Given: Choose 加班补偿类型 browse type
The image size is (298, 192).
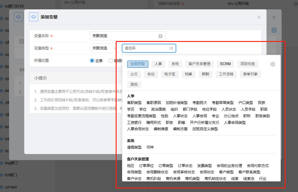Looking at the screenshot, I should tap(177, 103).
